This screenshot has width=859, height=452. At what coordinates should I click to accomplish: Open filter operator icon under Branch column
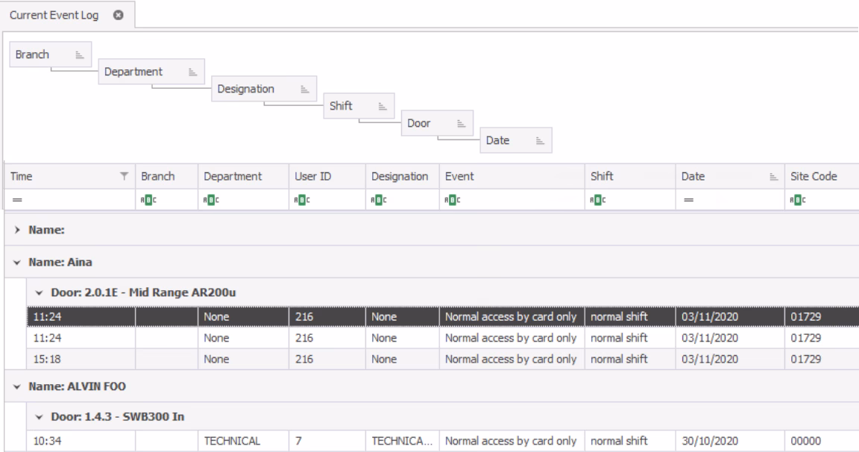(148, 200)
